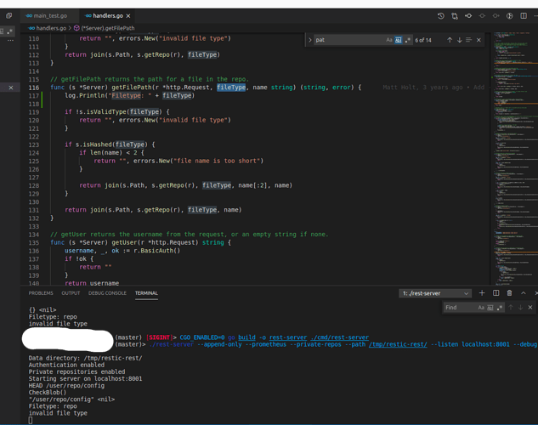The width and height of the screenshot is (538, 425).
Task: Go to next find match arrow
Action: click(x=460, y=40)
